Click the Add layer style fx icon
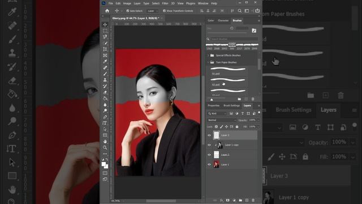 point(221,200)
